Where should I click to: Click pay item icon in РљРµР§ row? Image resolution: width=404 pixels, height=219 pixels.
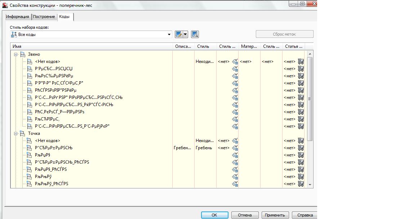pos(301,155)
